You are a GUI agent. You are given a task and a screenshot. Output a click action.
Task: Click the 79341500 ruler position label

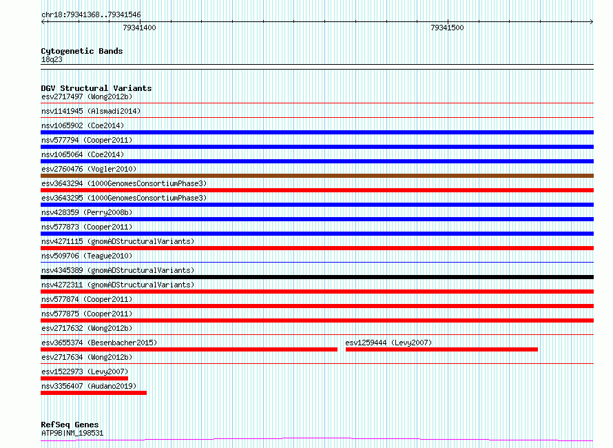[447, 28]
